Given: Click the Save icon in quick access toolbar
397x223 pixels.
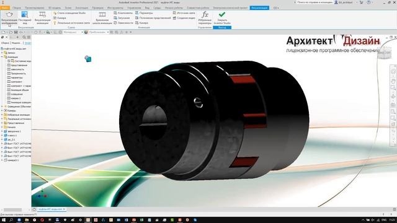Looking at the screenshot, I should (x=16, y=32).
